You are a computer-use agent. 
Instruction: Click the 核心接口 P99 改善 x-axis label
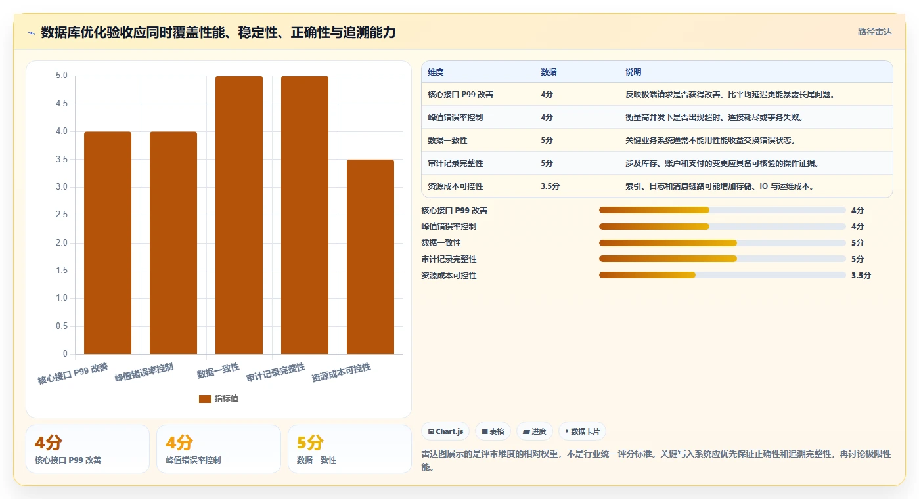73,374
